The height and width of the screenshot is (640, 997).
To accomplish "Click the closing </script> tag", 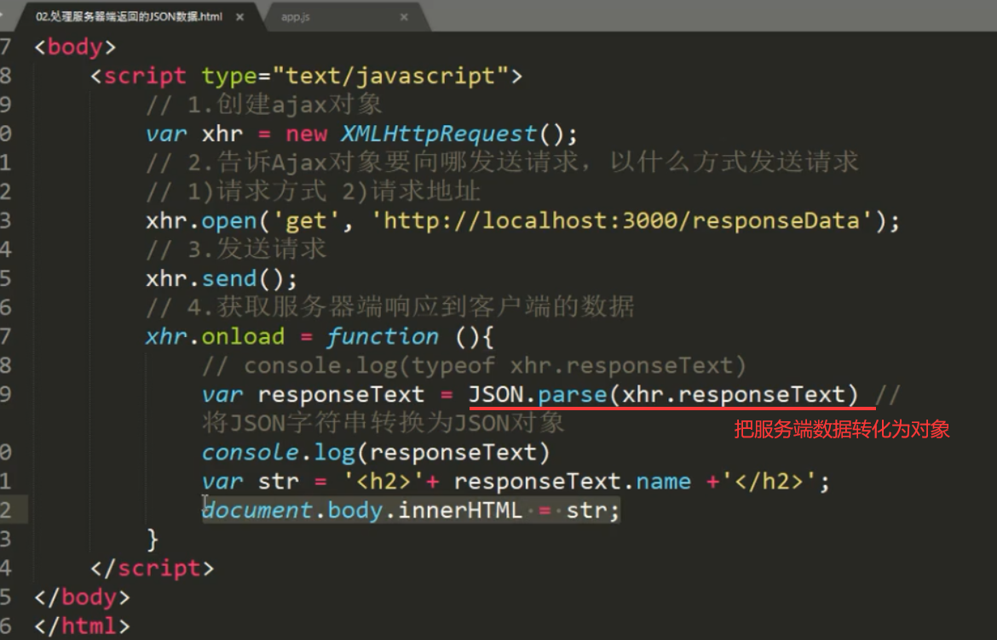I will 152,568.
